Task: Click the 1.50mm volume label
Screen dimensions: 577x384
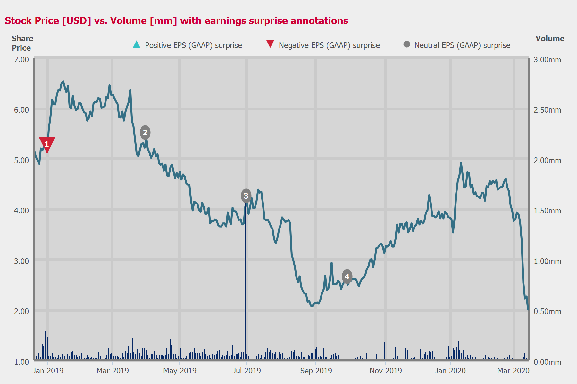Action: [547, 211]
